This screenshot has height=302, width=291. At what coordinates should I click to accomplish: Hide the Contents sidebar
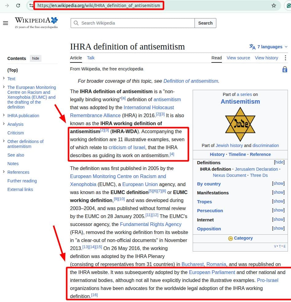[x=35, y=58]
